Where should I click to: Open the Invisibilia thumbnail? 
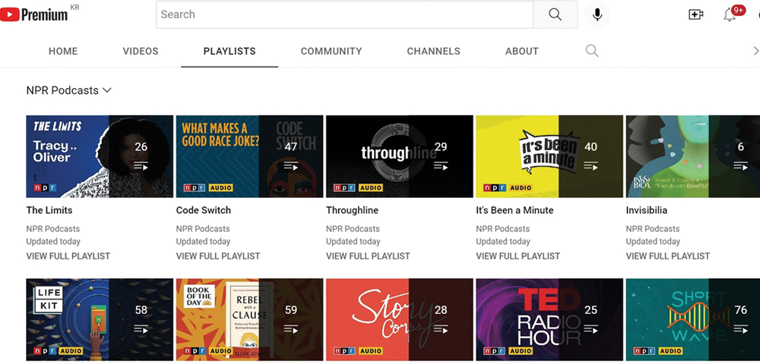692,156
